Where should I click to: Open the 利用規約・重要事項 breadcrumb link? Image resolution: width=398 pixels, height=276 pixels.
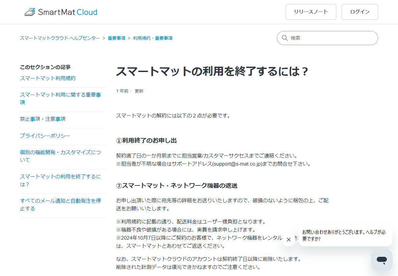(x=153, y=38)
